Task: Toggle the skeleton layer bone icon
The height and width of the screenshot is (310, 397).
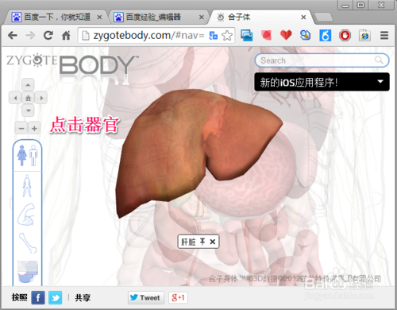Action: 28,242
